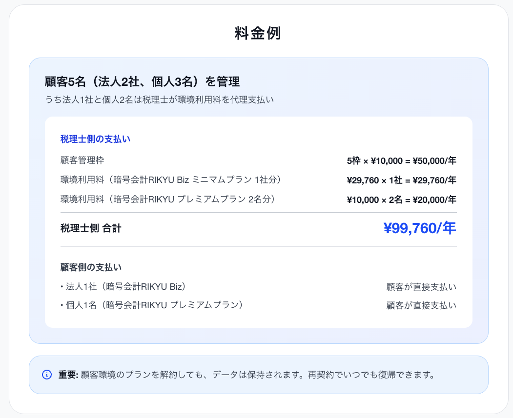Click the 税理士側 合計 label
Viewport: 513px width, 418px height.
[x=91, y=228]
